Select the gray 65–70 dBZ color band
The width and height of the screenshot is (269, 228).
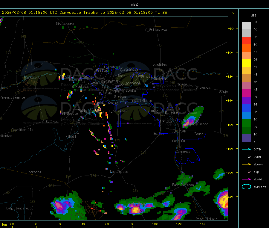[246, 33]
